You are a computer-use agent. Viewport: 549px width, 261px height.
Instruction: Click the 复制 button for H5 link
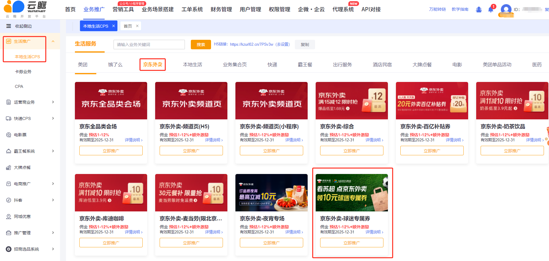pyautogui.click(x=305, y=45)
